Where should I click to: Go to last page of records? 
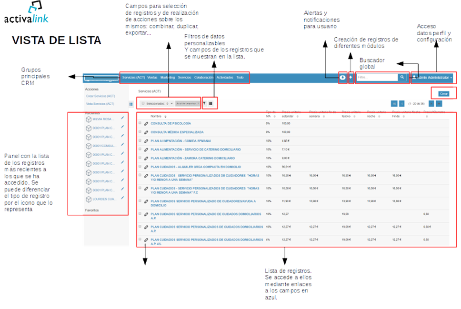[x=439, y=103]
